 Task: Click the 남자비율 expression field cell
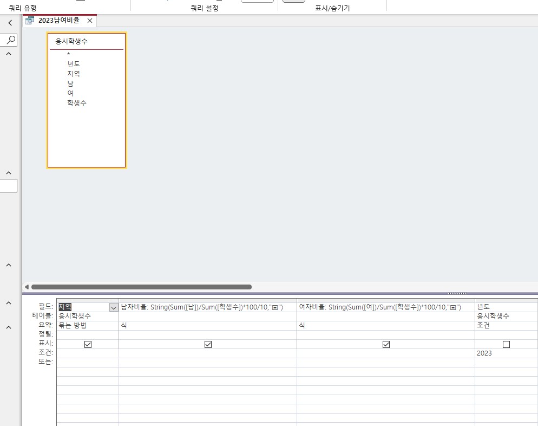pos(207,307)
